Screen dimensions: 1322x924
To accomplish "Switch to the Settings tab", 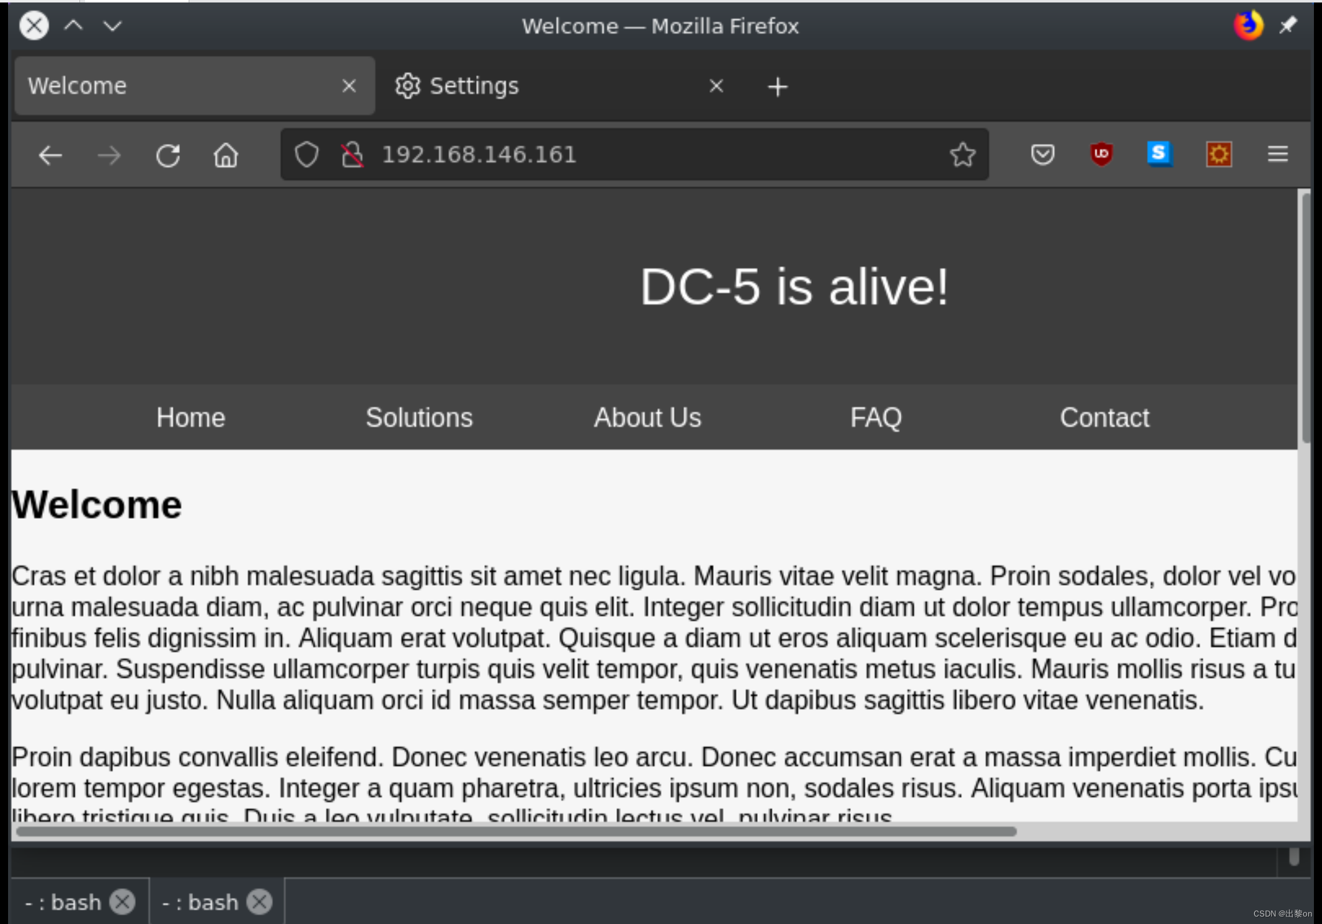I will pyautogui.click(x=474, y=86).
